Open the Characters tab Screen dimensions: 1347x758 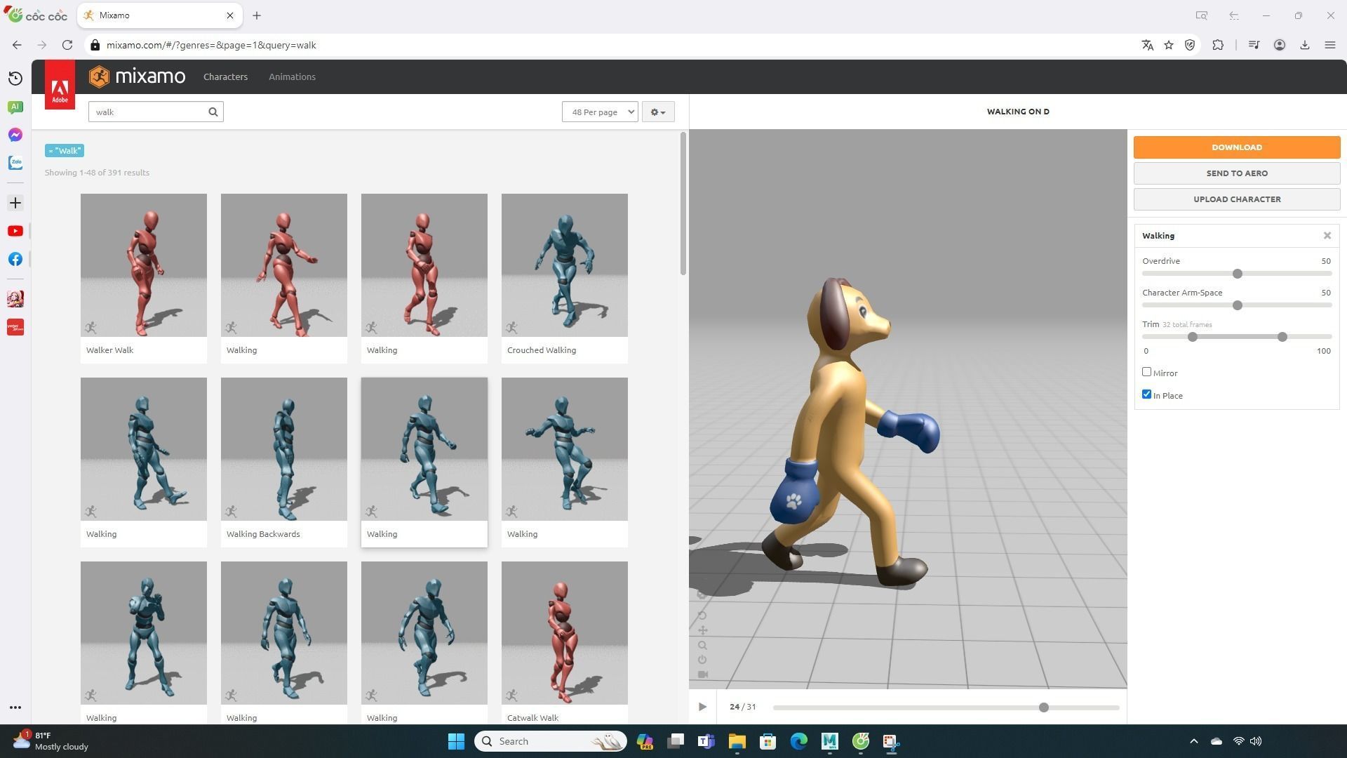point(225,77)
